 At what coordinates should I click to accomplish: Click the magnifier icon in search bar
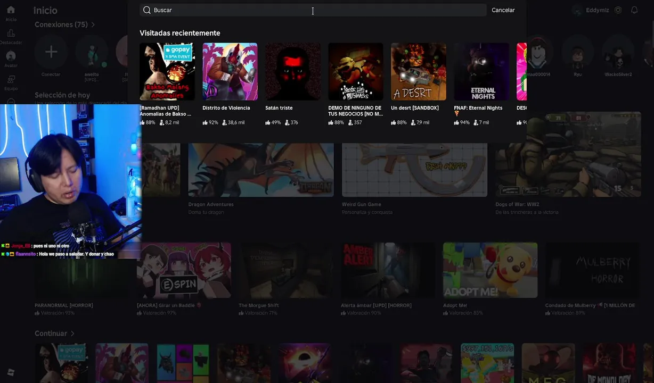[147, 10]
